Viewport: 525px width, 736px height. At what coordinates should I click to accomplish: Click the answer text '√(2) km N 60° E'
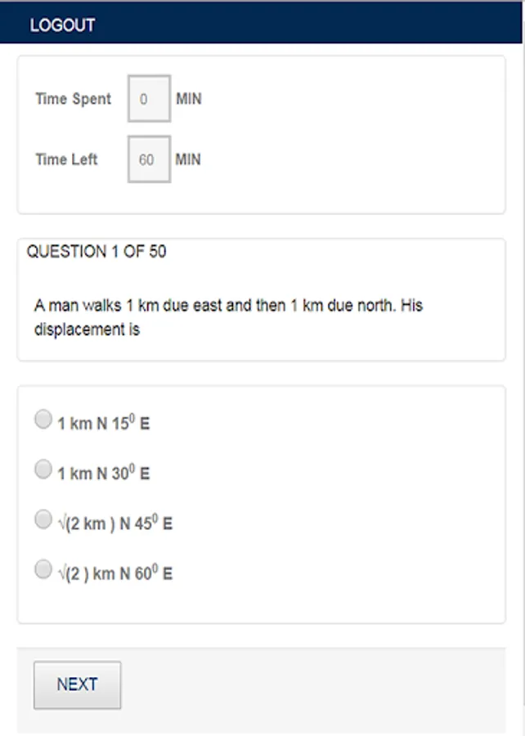point(115,572)
